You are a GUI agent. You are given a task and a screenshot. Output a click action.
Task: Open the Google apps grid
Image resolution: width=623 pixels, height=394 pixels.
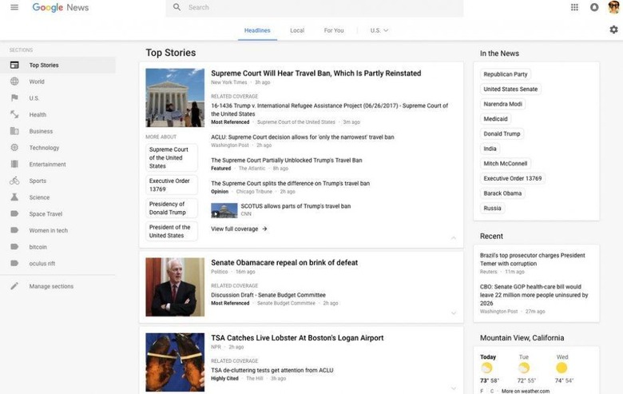coord(574,7)
